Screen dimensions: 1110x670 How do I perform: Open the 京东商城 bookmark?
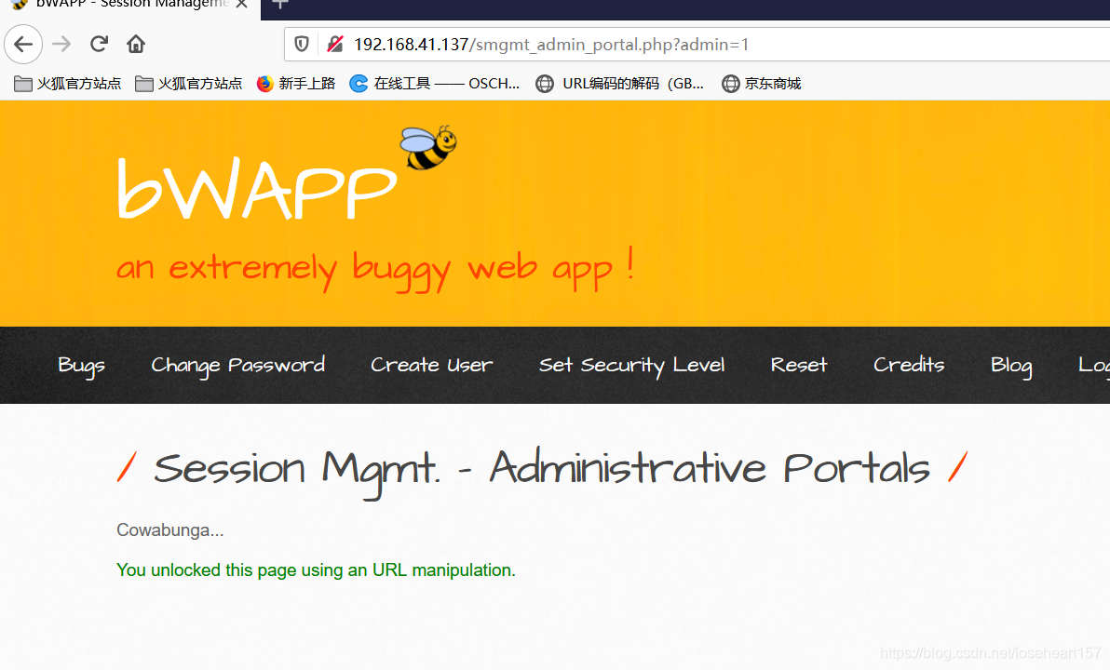761,84
